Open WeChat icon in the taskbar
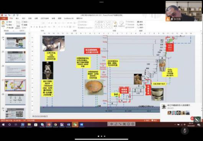Screen dimensions: 203x141 point(75,125)
